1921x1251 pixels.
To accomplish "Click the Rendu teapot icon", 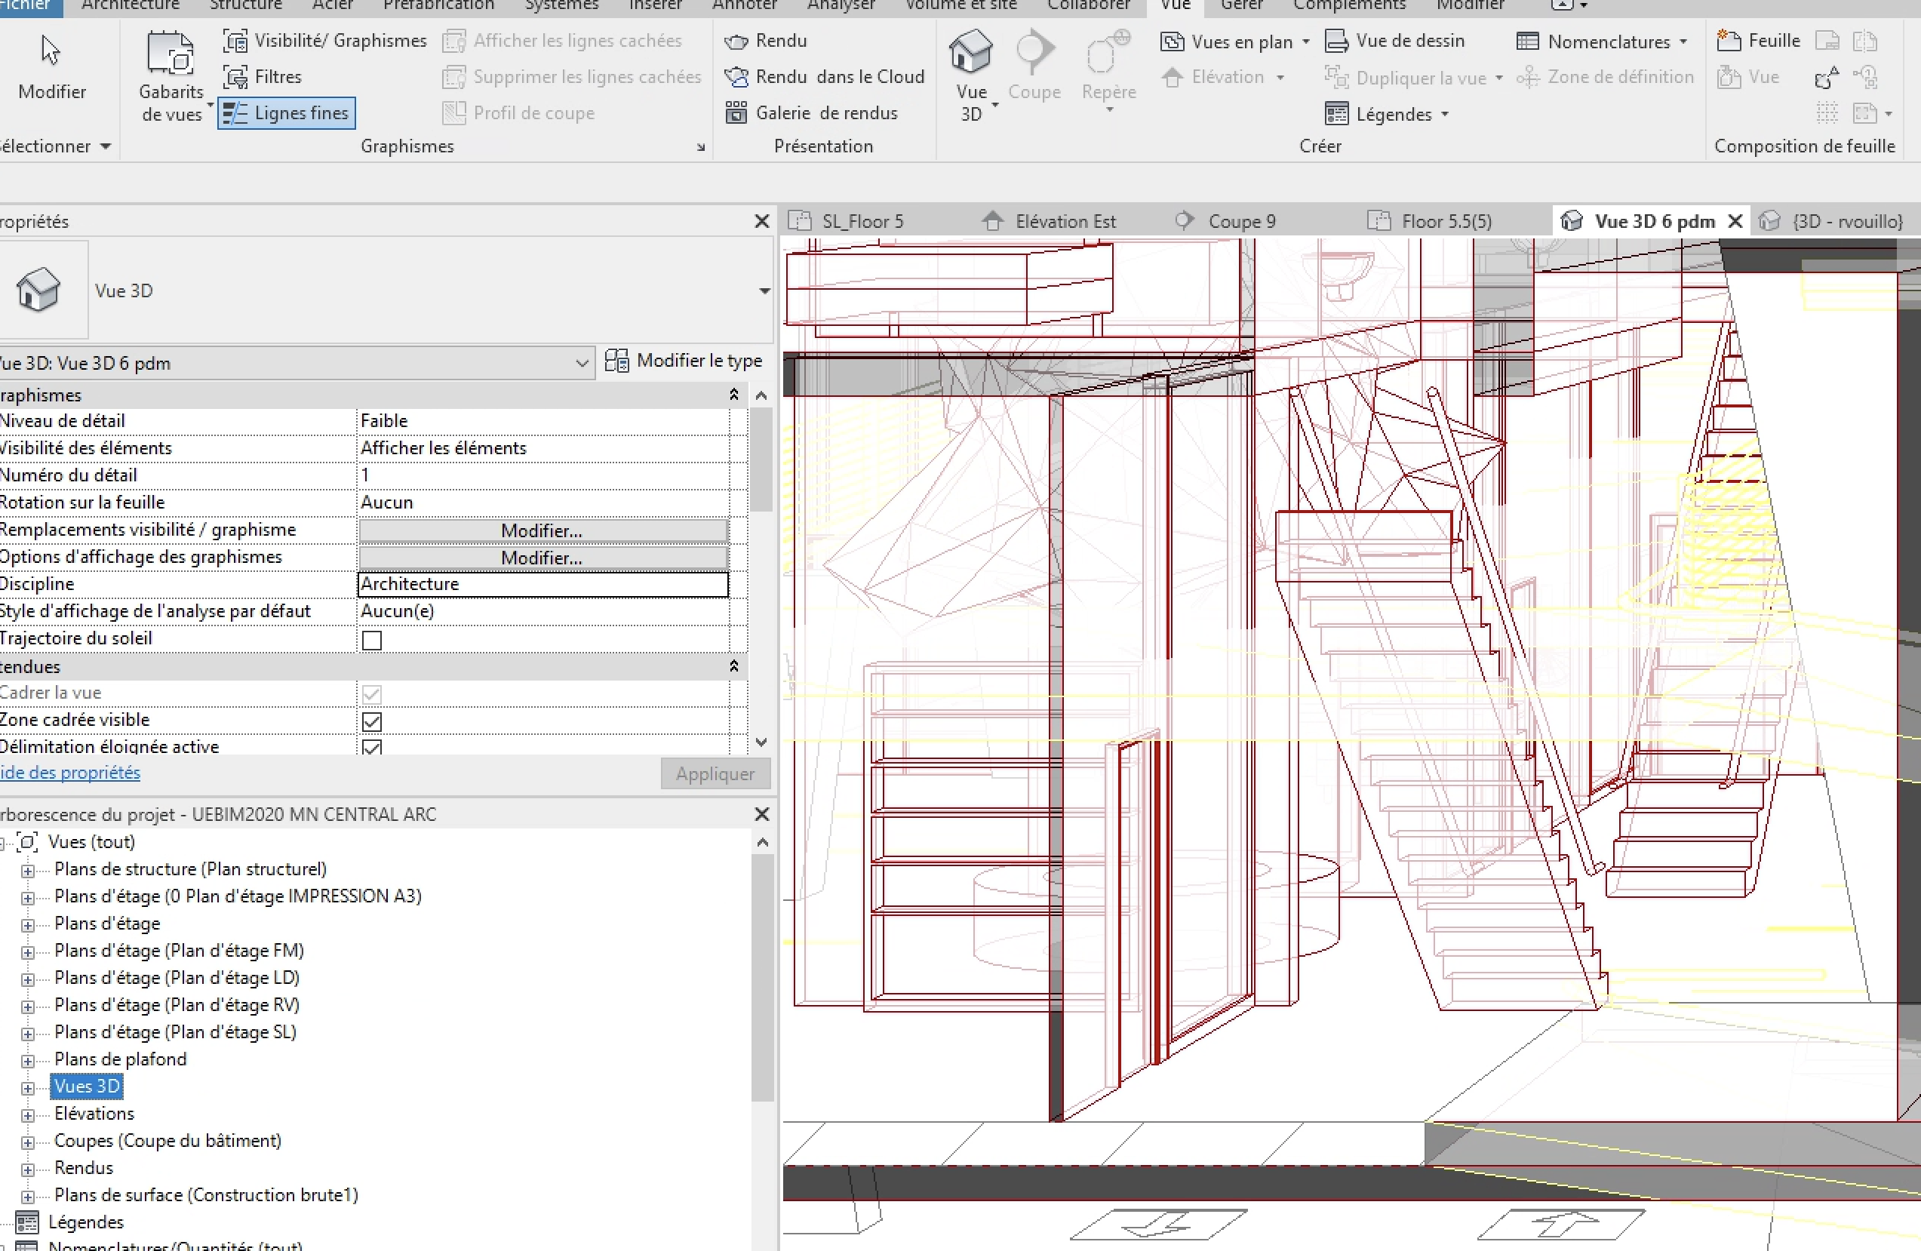I will (736, 41).
